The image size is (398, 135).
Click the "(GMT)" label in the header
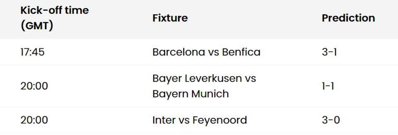(x=37, y=26)
